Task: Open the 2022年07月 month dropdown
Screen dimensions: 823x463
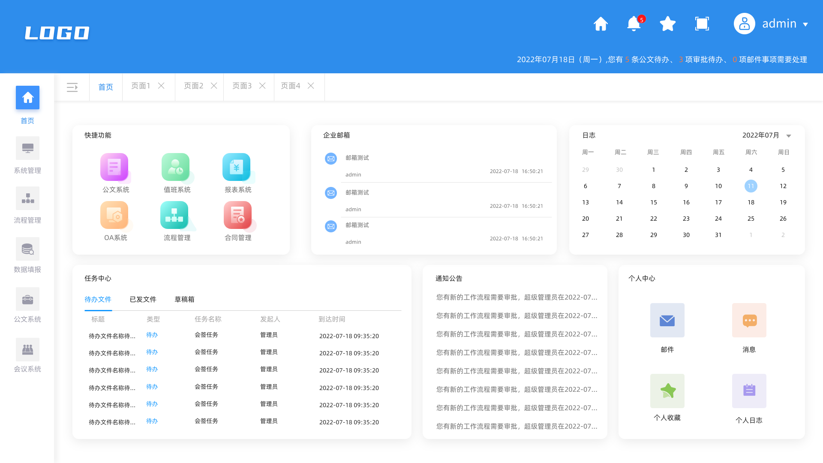Action: (x=767, y=135)
